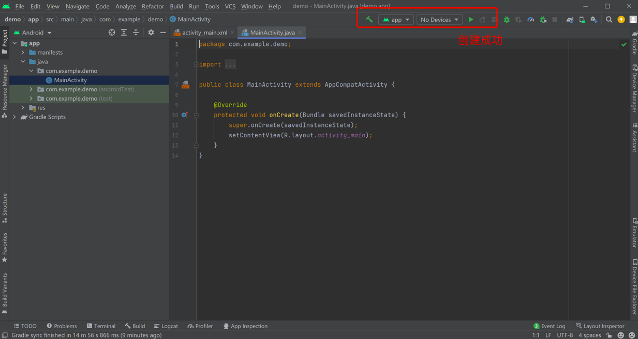Viewport: 638px width, 339px height.
Task: Open the Layout Inspector
Action: 600,326
